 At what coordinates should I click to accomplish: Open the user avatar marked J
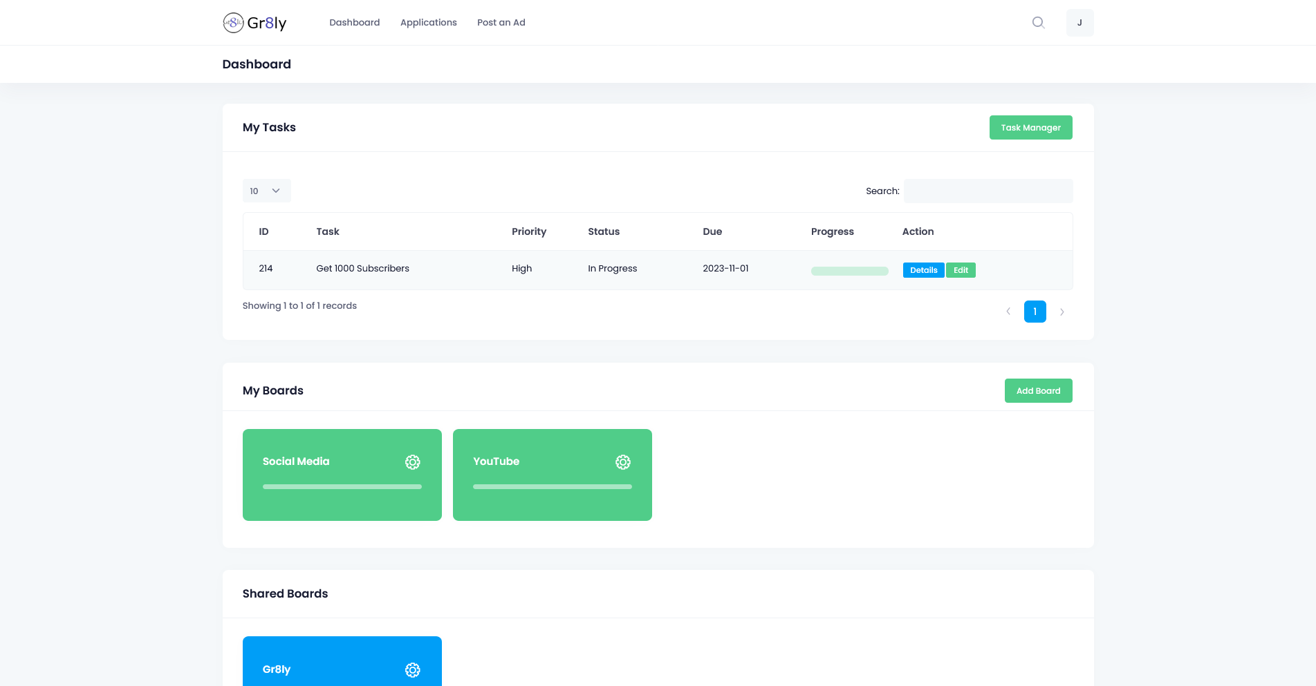pos(1079,22)
